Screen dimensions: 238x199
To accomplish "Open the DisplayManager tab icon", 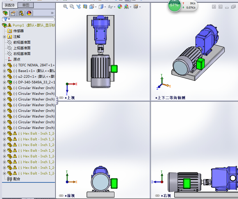I will tap(29, 13).
